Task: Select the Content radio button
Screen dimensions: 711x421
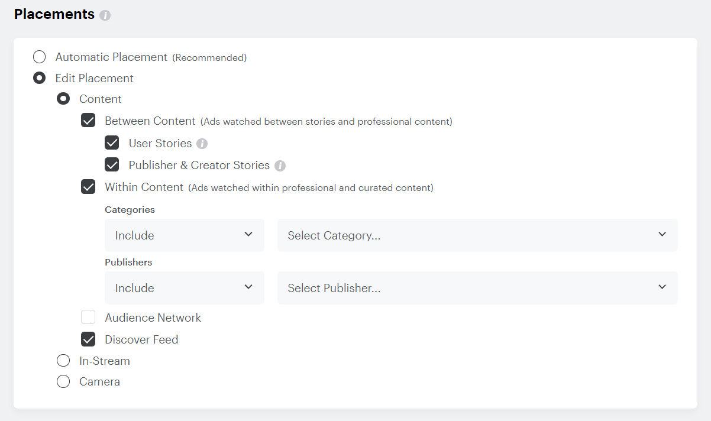Action: [63, 99]
